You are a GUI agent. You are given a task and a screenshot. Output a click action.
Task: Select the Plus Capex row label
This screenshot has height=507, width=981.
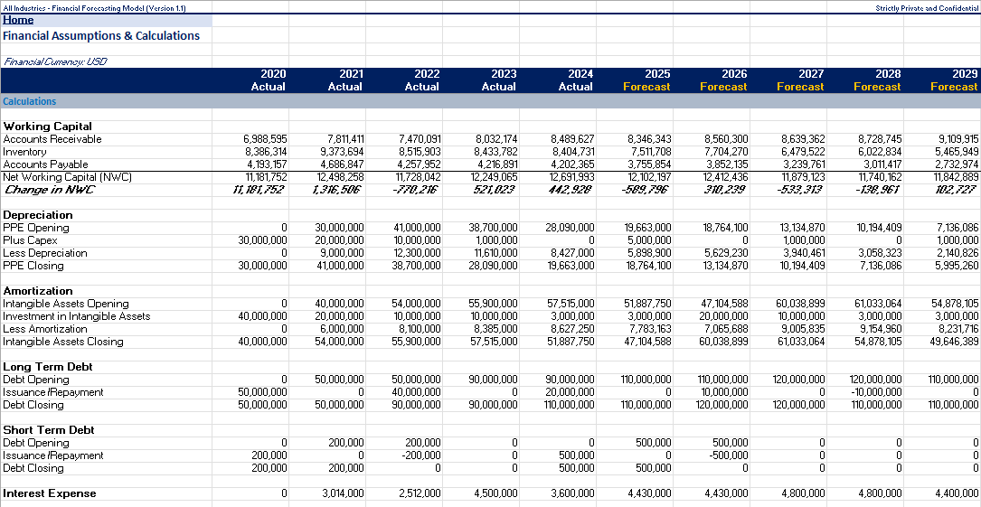(30, 240)
